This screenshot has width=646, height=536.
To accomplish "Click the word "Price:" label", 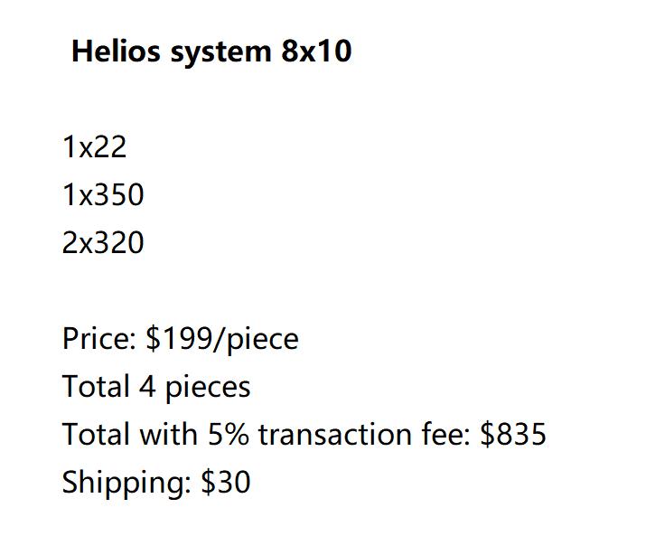I will pos(99,339).
